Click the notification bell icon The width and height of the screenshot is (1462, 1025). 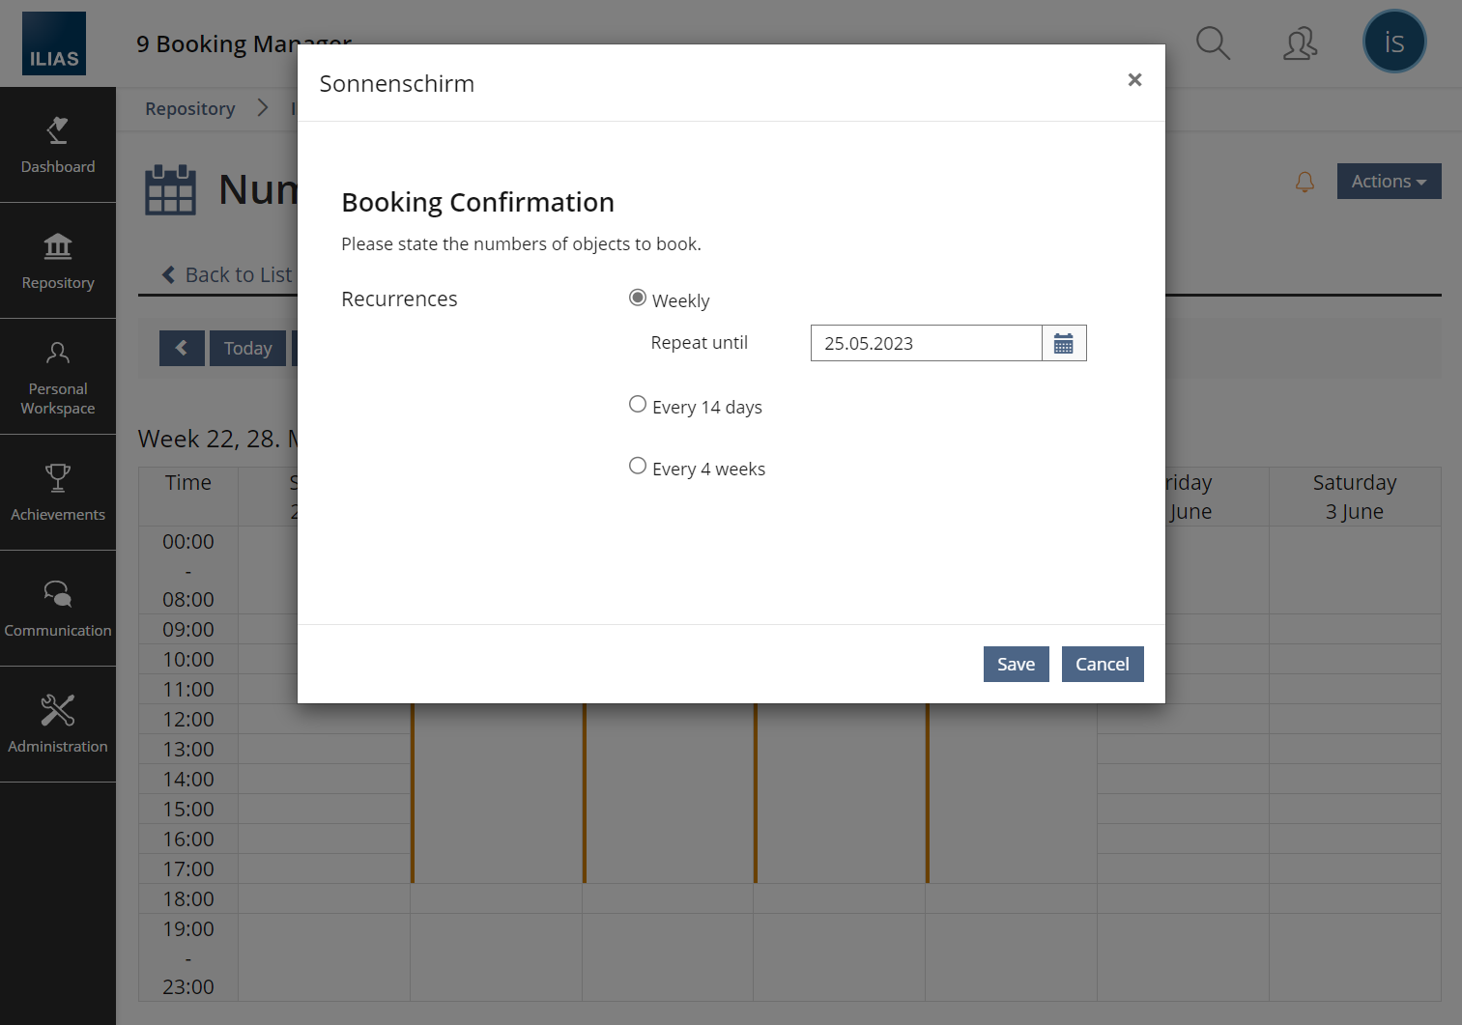[1304, 182]
